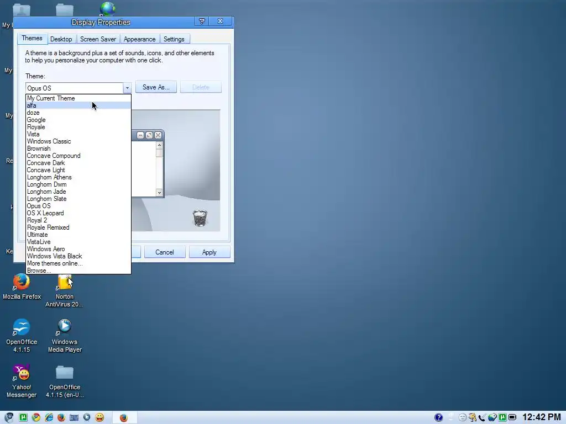Choose the Royal 2 theme

(78, 220)
